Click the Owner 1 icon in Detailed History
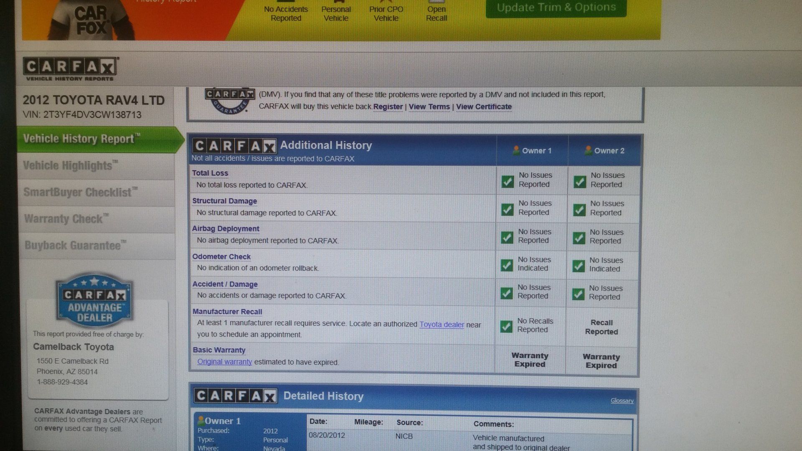 point(201,421)
